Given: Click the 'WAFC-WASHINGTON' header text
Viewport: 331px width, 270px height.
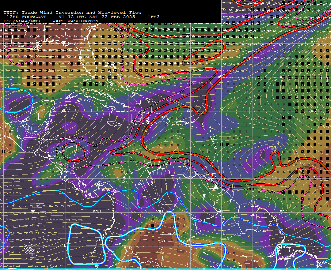Looking at the screenshot, I should point(75,21).
